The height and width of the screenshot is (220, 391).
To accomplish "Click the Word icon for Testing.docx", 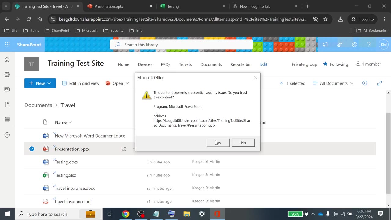I will pyautogui.click(x=46, y=162).
